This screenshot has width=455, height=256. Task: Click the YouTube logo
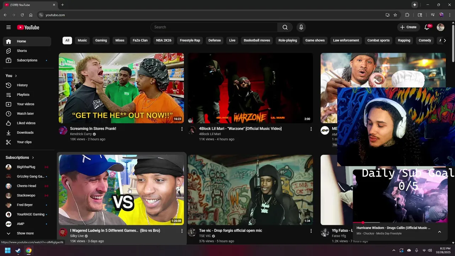point(28,27)
